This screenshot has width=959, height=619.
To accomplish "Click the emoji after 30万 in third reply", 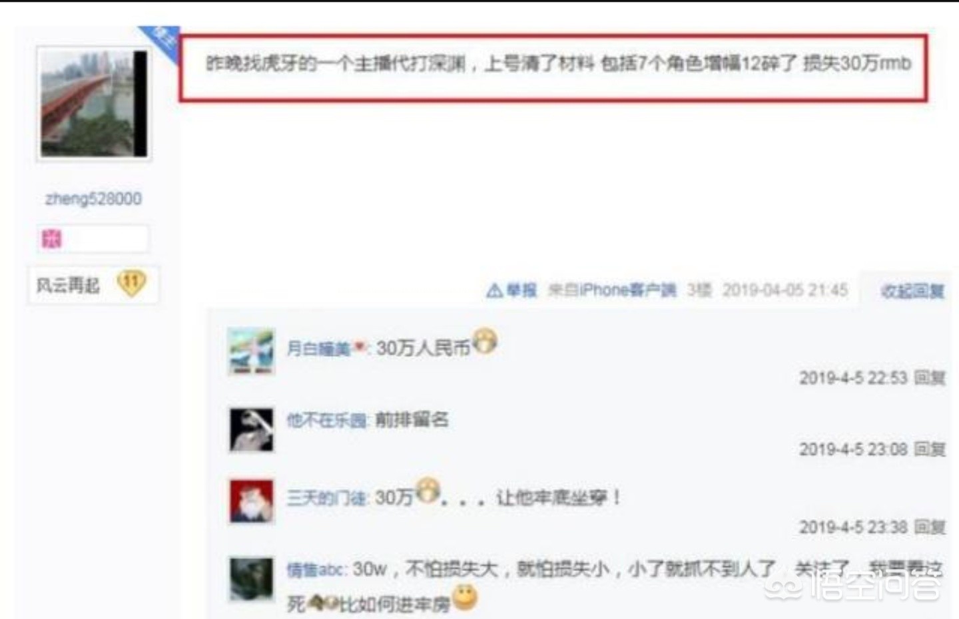I will point(428,491).
